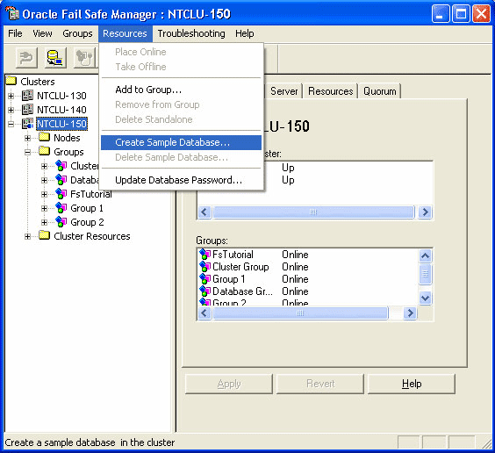This screenshot has height=453, width=495.
Task: Click the Revert button
Action: click(x=320, y=384)
